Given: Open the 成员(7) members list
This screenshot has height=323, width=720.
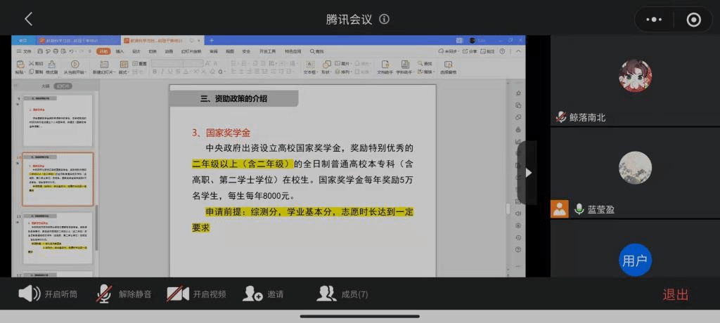Looking at the screenshot, I should (342, 294).
